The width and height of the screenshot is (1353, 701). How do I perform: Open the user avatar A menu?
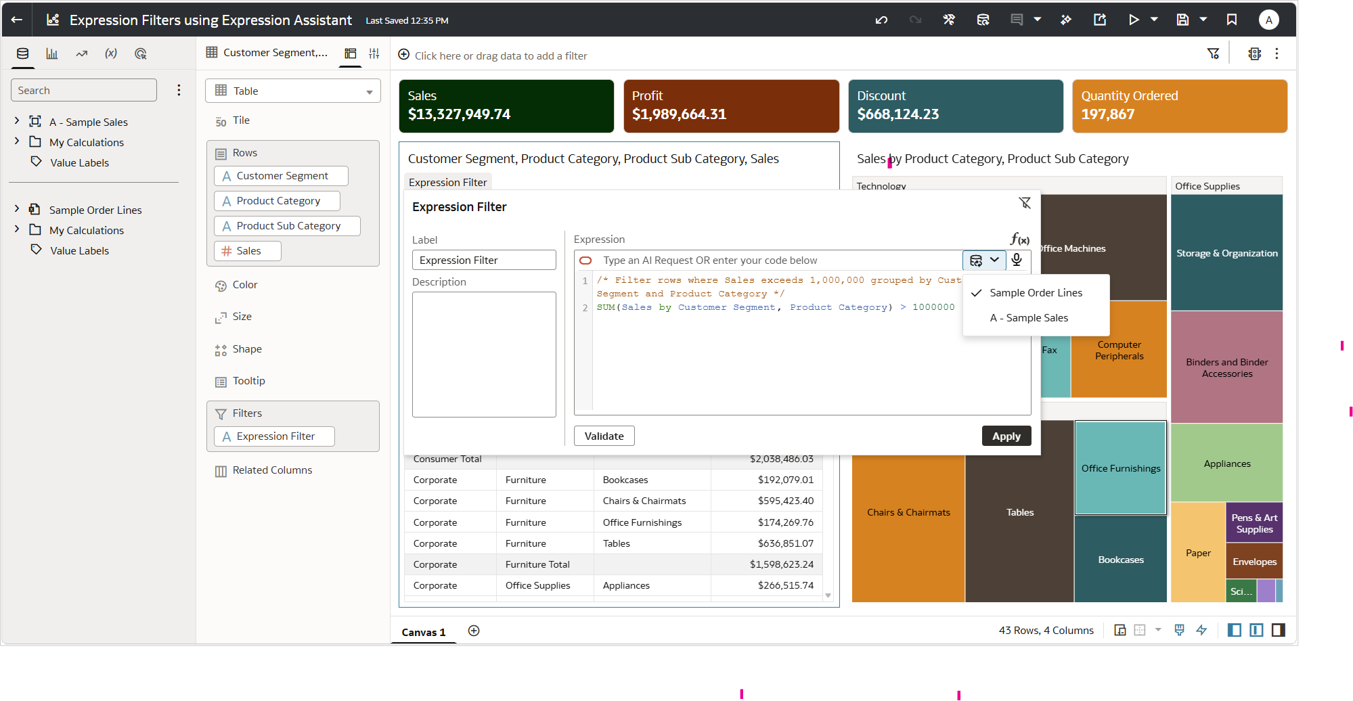pos(1268,20)
